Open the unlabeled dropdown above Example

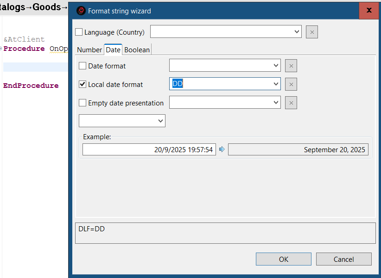160,121
